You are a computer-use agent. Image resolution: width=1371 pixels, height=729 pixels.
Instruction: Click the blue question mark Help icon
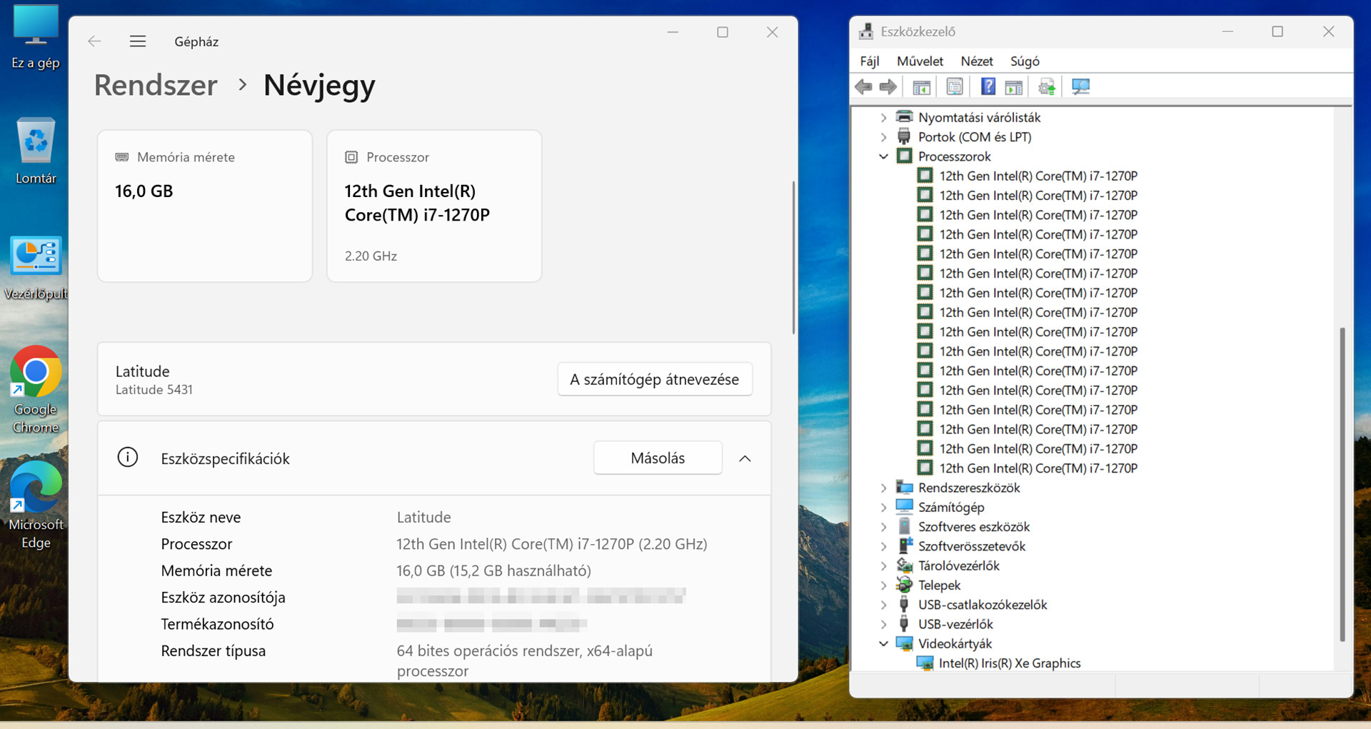(988, 87)
